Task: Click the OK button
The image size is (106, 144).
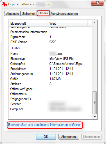Action: [x=46, y=137]
